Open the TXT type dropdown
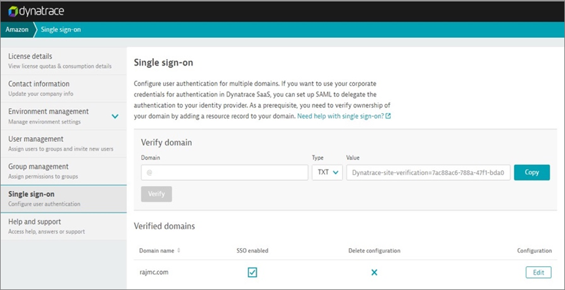 pyautogui.click(x=327, y=173)
